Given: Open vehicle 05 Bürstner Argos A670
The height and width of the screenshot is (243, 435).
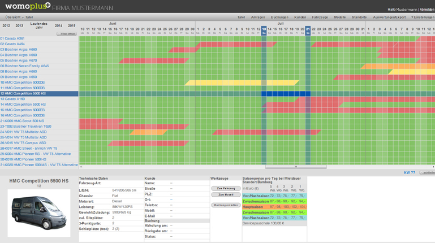Looking at the screenshot, I should coord(19,60).
